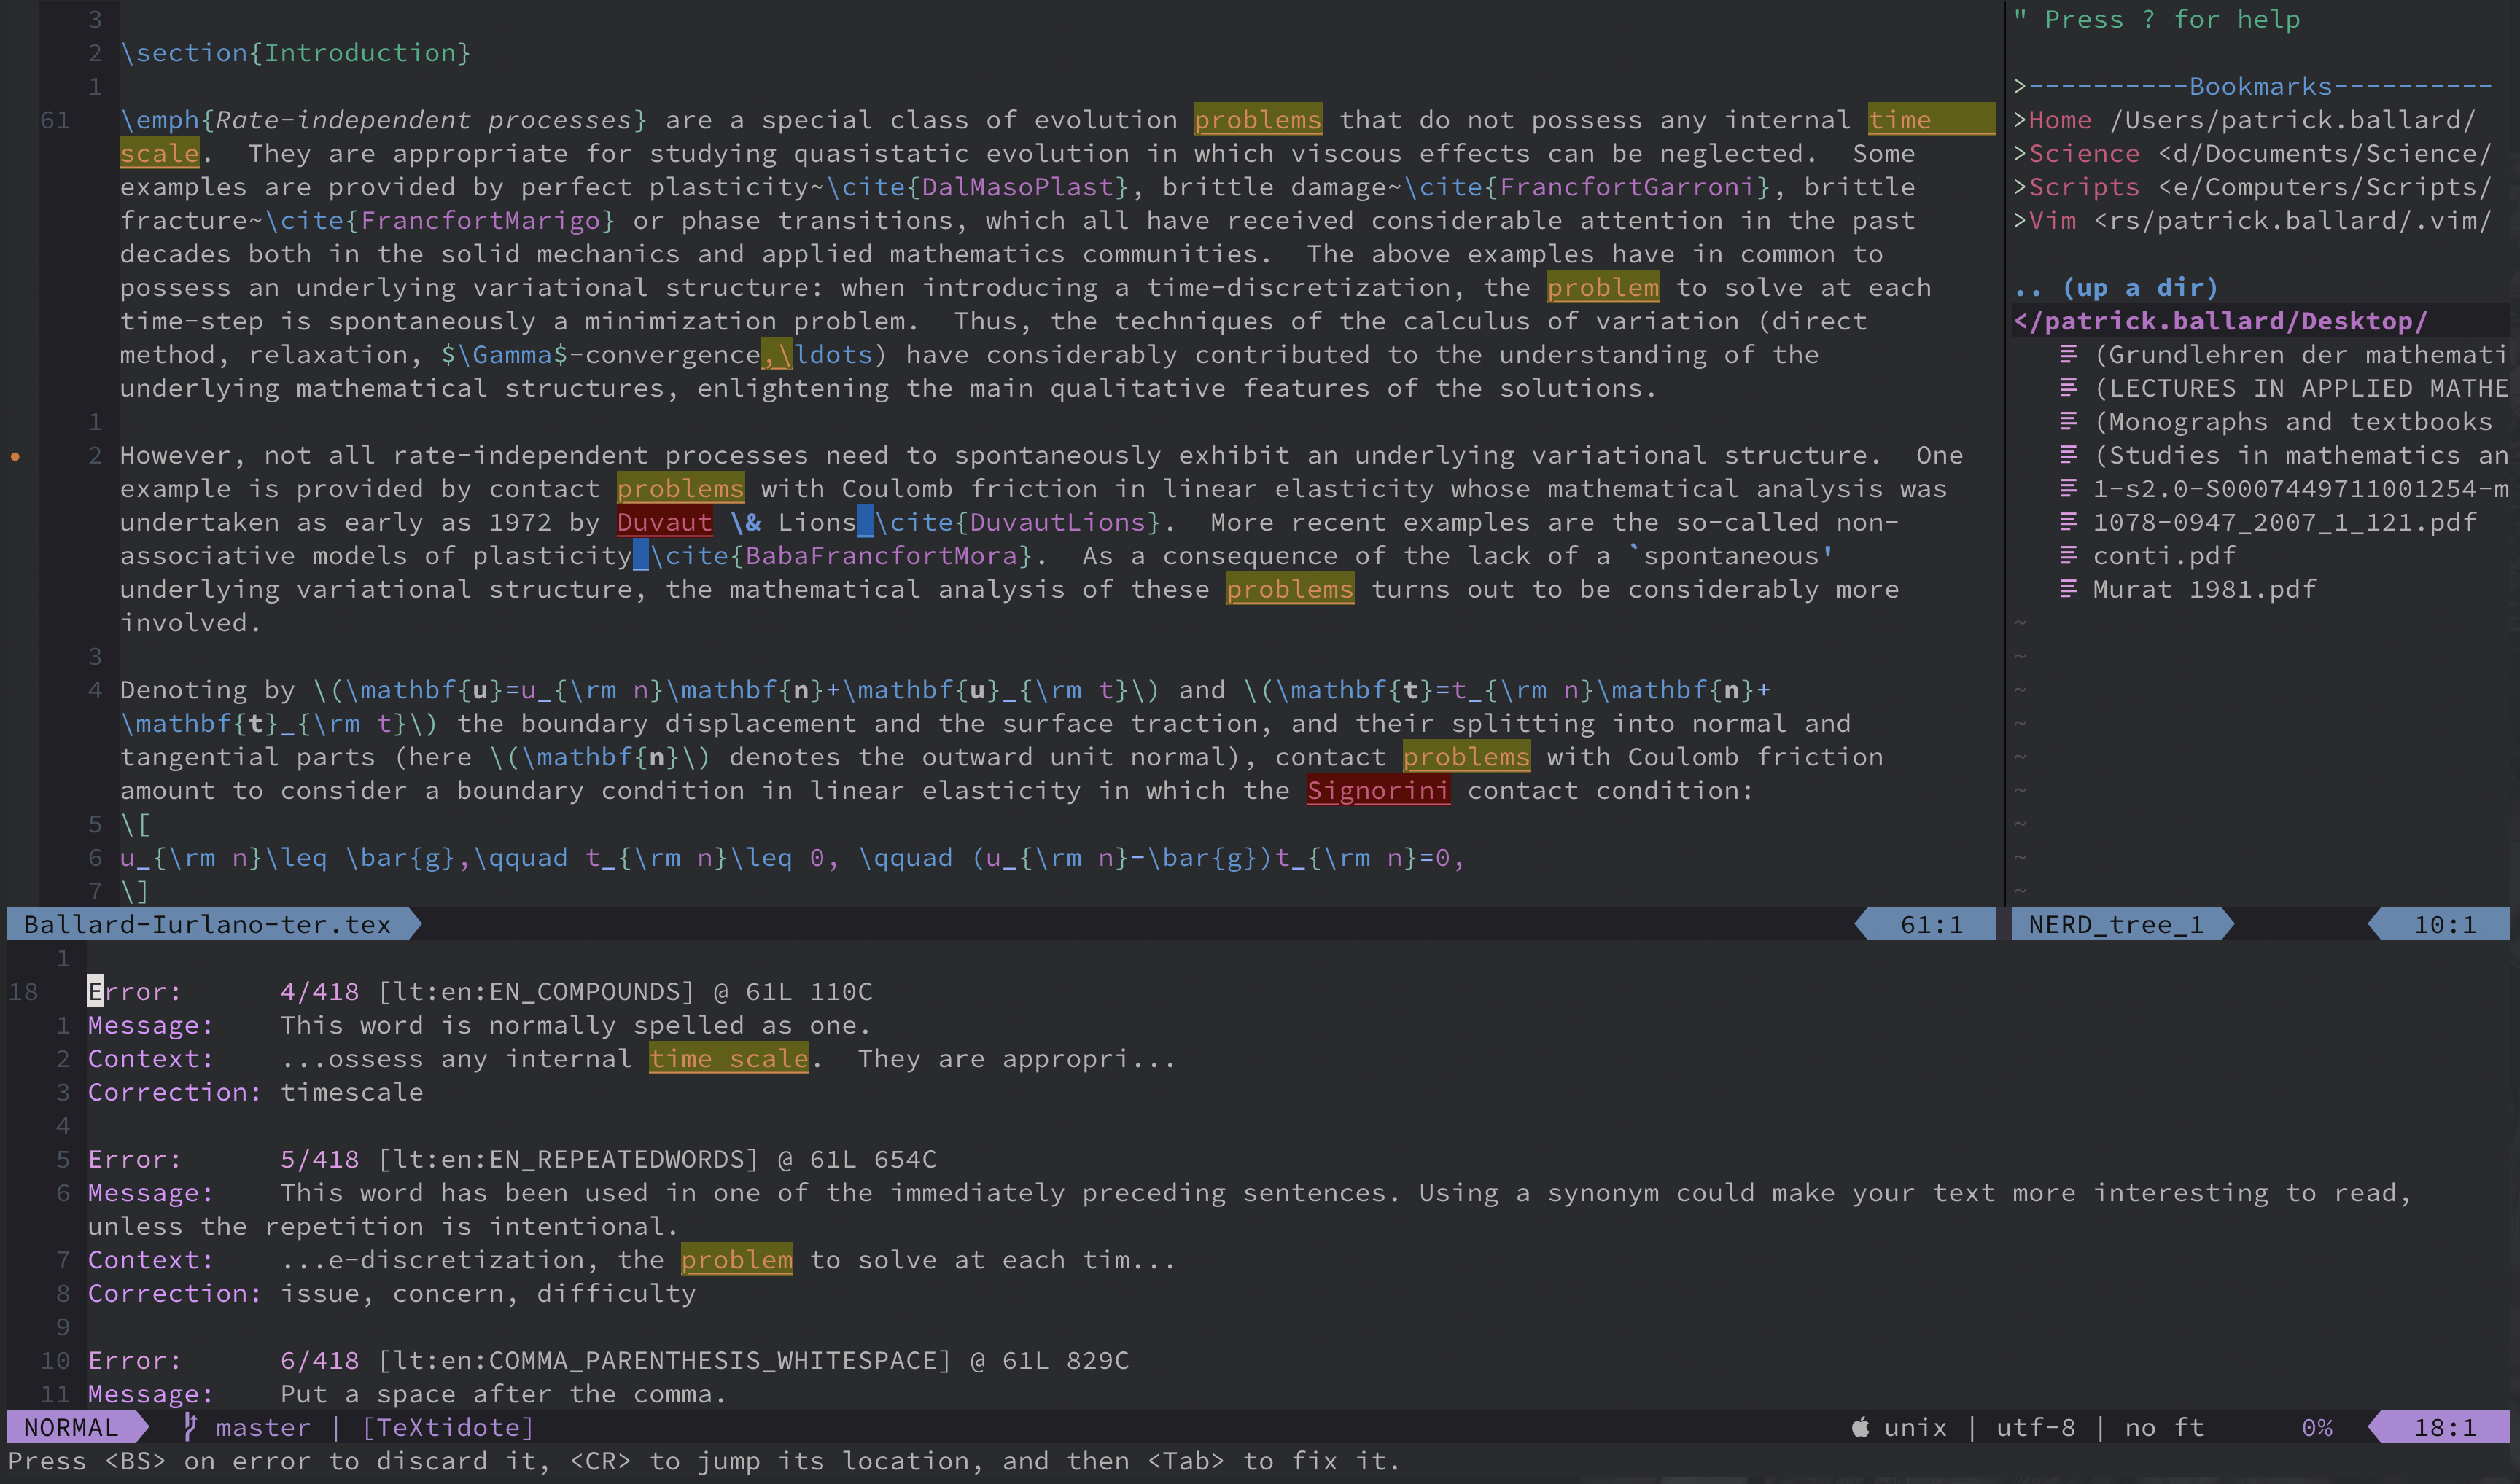Click the highlighted word Duvaut spelling error
Image resolution: width=2520 pixels, height=1484 pixels.
click(x=664, y=522)
